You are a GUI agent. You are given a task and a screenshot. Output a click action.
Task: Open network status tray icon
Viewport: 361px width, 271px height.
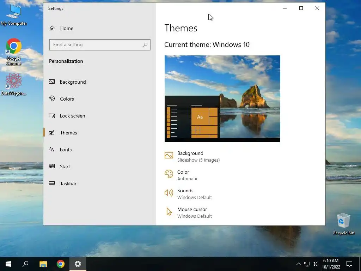point(307,264)
